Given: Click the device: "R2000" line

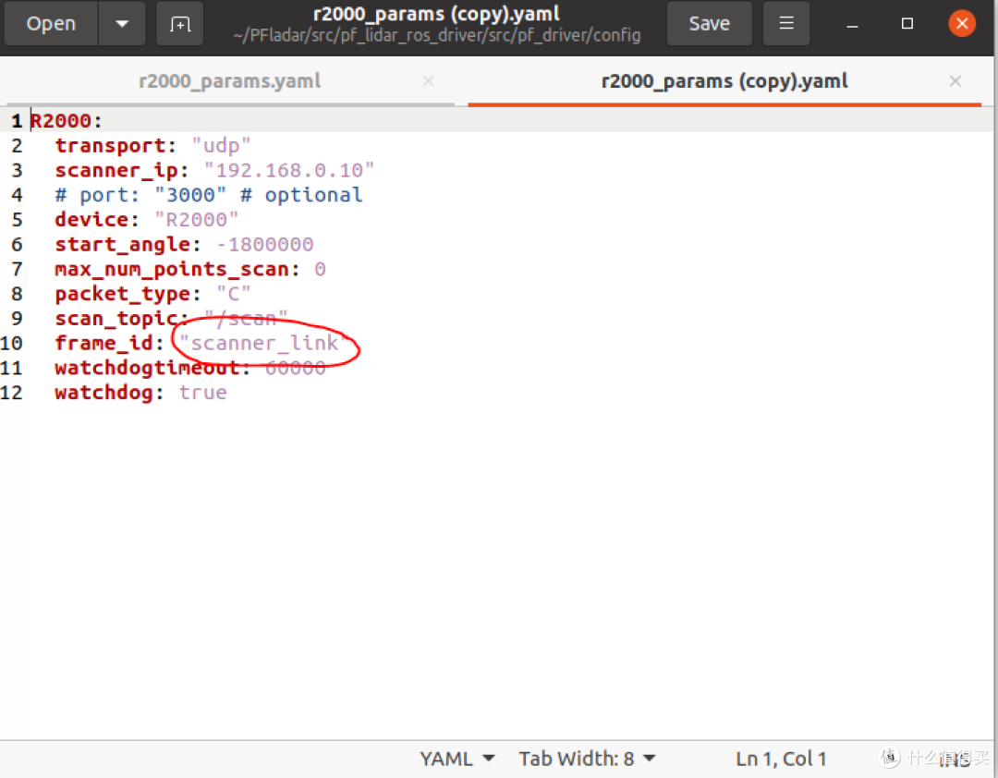Looking at the screenshot, I should point(146,220).
